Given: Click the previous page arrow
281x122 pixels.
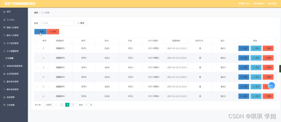Looking at the screenshot, I should [61, 105].
